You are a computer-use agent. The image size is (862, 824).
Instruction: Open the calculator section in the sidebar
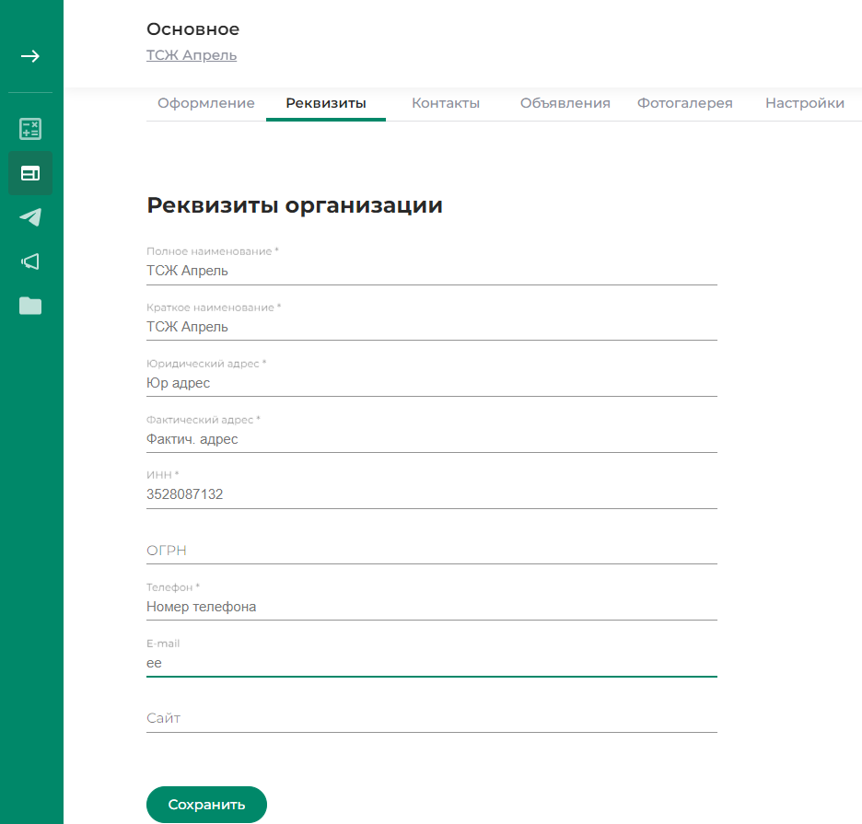click(x=30, y=129)
